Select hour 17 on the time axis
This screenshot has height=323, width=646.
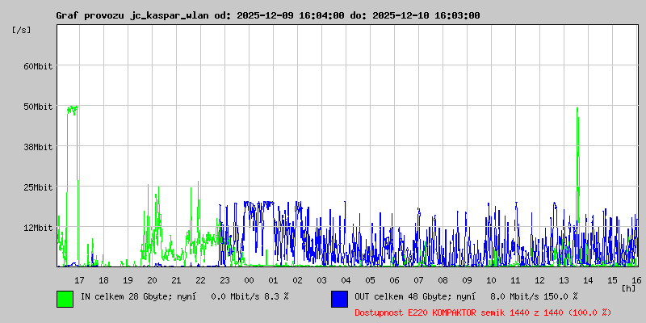79,280
